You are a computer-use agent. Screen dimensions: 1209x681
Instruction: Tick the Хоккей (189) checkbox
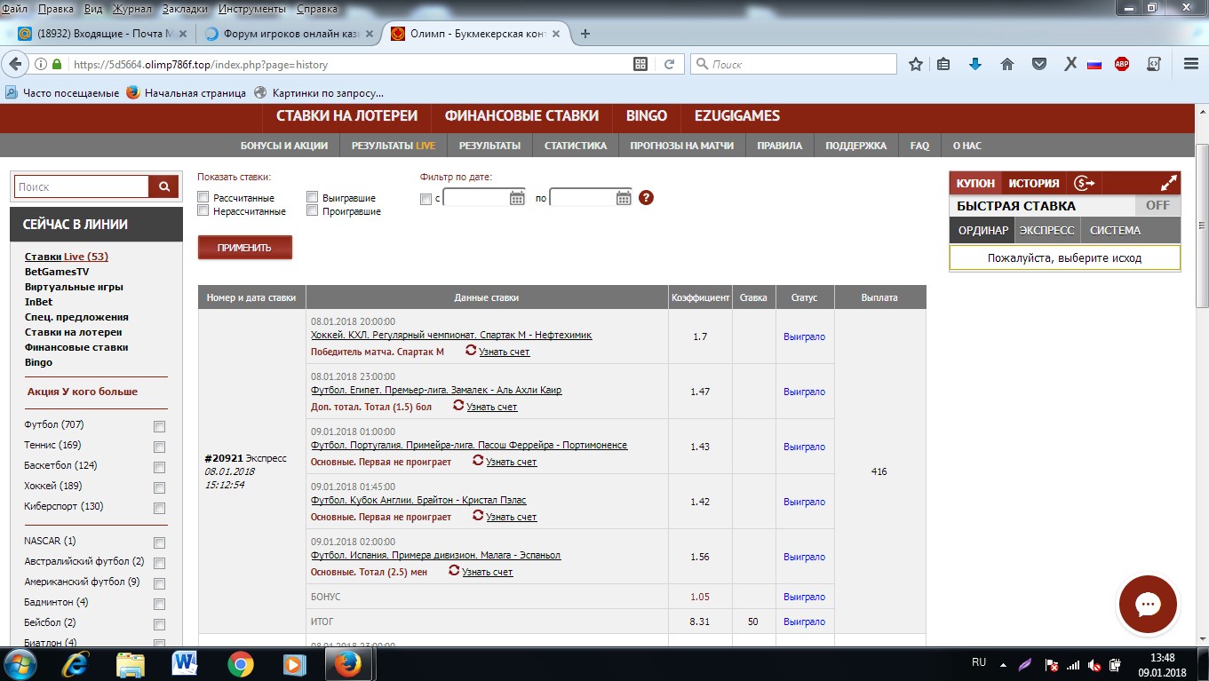(x=160, y=487)
